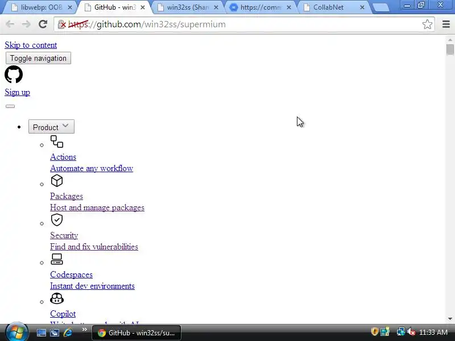Click the vertical scrollbar thumb
Image resolution: width=455 pixels, height=341 pixels.
[450, 49]
